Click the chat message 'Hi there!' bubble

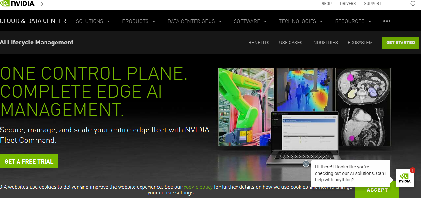click(351, 173)
